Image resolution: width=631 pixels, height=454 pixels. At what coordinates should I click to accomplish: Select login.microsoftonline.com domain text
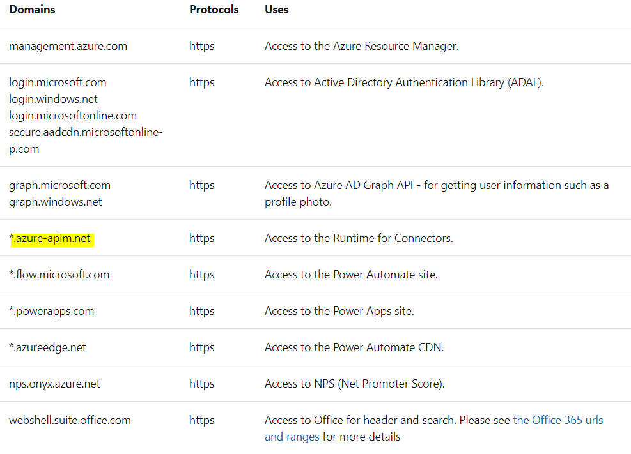coord(73,116)
